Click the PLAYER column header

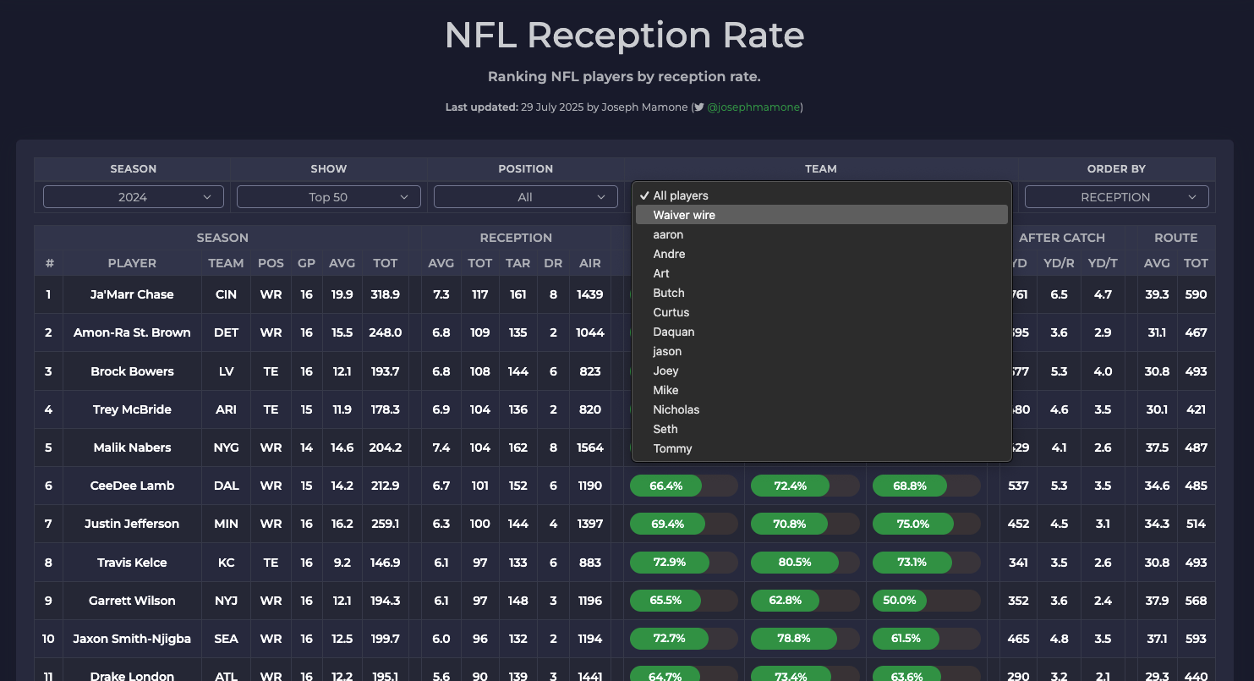(132, 263)
